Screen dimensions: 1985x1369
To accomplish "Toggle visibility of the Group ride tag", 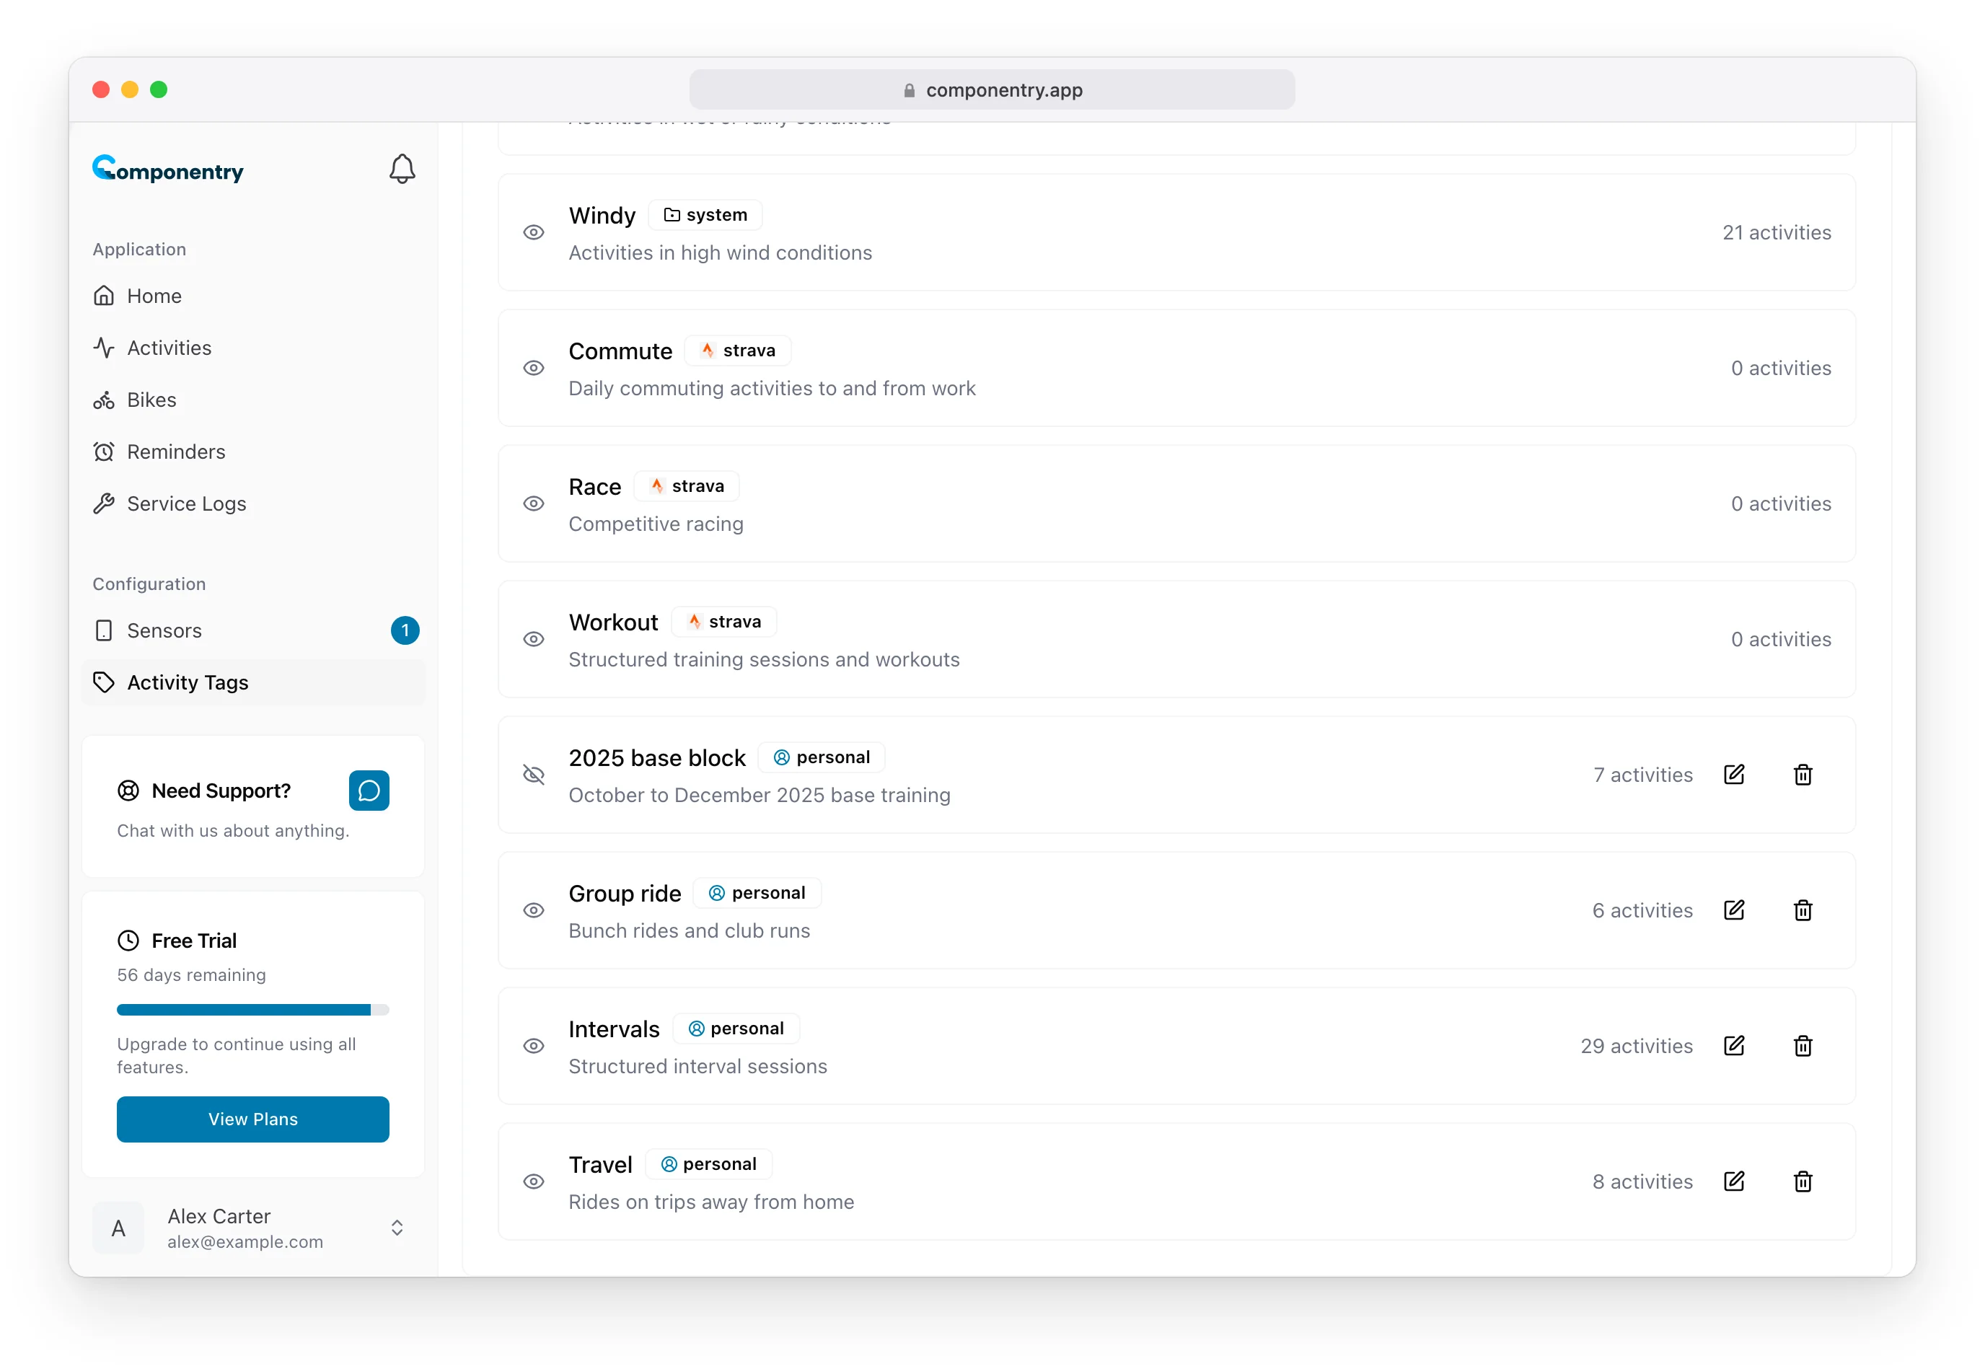I will [534, 910].
